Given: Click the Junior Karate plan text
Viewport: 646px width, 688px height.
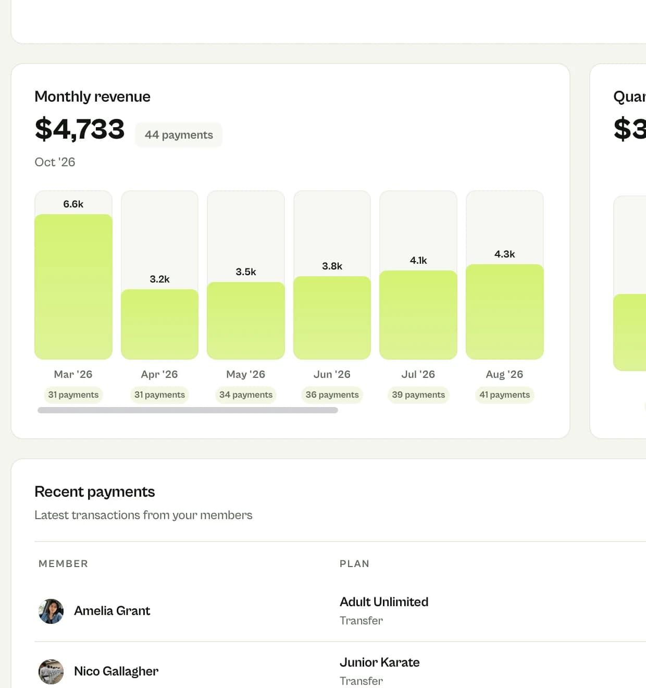Looking at the screenshot, I should pyautogui.click(x=380, y=662).
